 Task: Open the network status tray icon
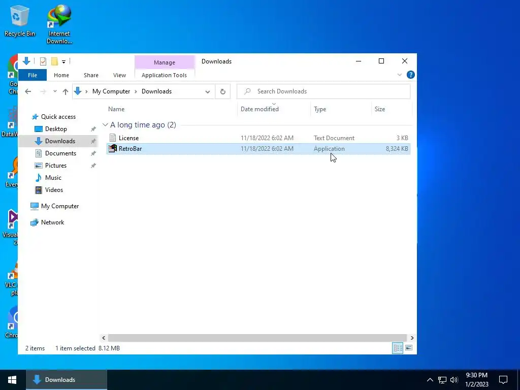[x=442, y=380]
